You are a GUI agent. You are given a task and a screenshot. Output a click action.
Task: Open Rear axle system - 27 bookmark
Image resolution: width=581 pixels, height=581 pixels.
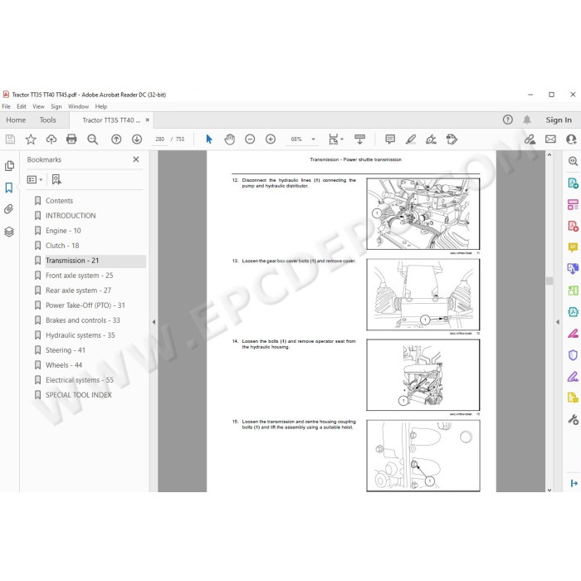tap(78, 290)
